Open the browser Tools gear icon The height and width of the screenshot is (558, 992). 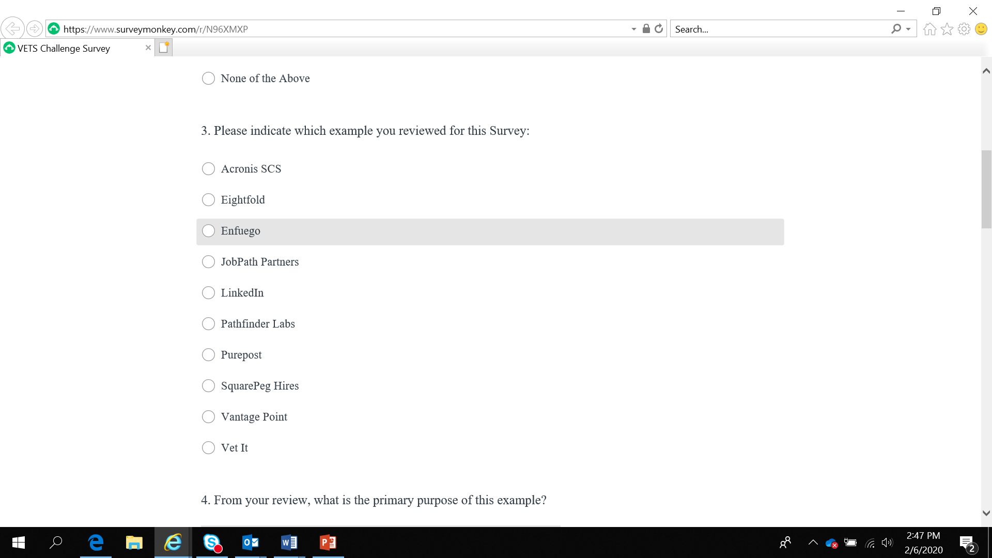964,29
